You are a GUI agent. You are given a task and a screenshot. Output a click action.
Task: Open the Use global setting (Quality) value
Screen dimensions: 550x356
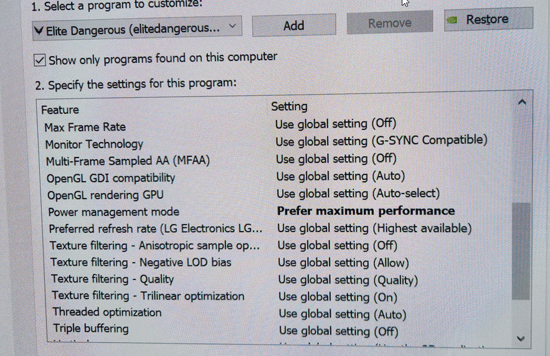pyautogui.click(x=348, y=280)
